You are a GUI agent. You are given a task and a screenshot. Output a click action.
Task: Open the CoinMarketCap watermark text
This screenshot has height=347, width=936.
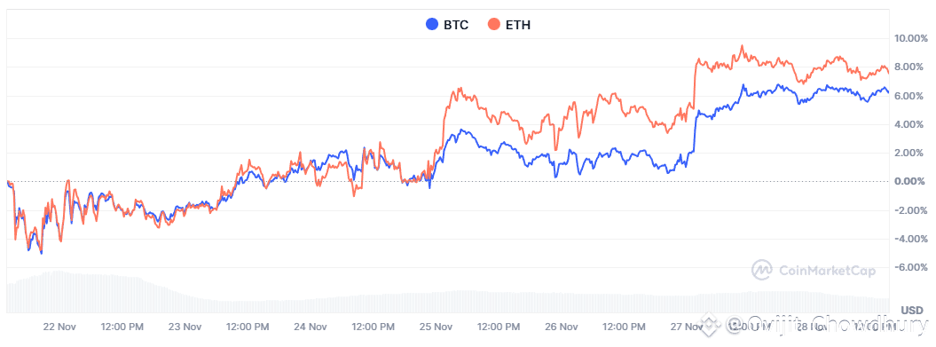(827, 272)
